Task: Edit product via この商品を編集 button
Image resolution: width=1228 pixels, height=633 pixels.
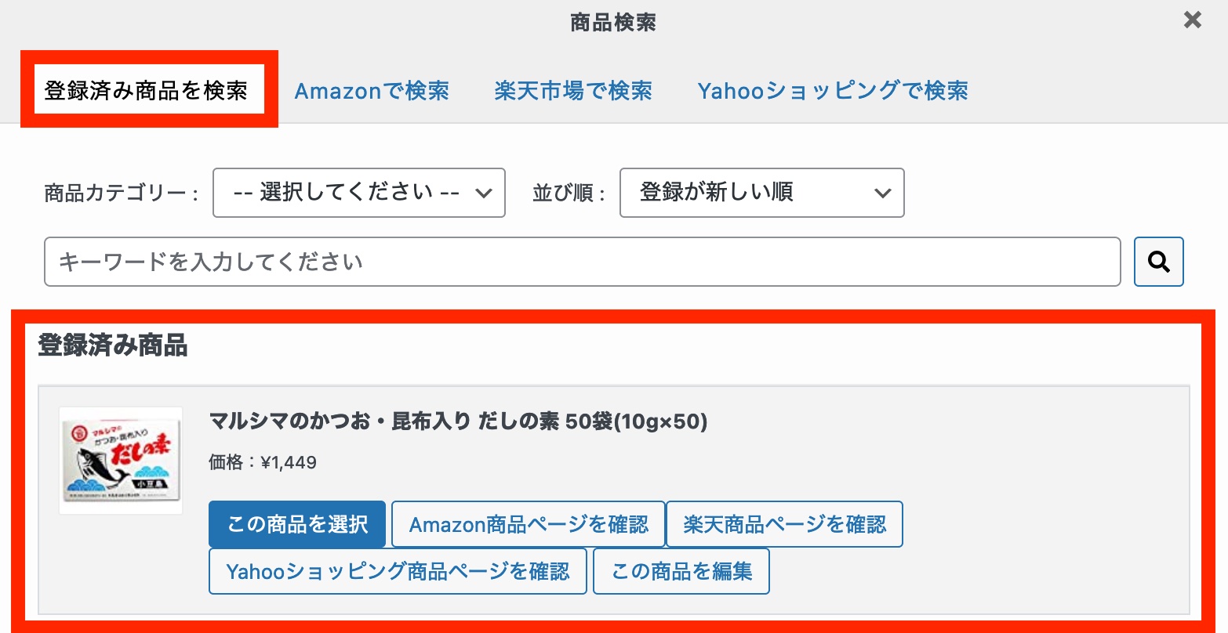Action: click(681, 571)
